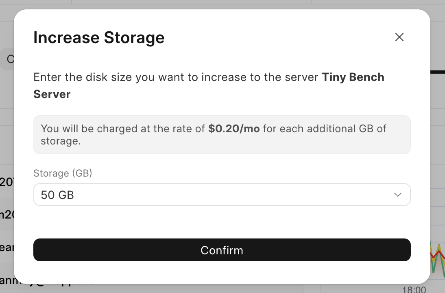The image size is (445, 293).
Task: Click the background row showing an email address
Action: click(x=7, y=280)
